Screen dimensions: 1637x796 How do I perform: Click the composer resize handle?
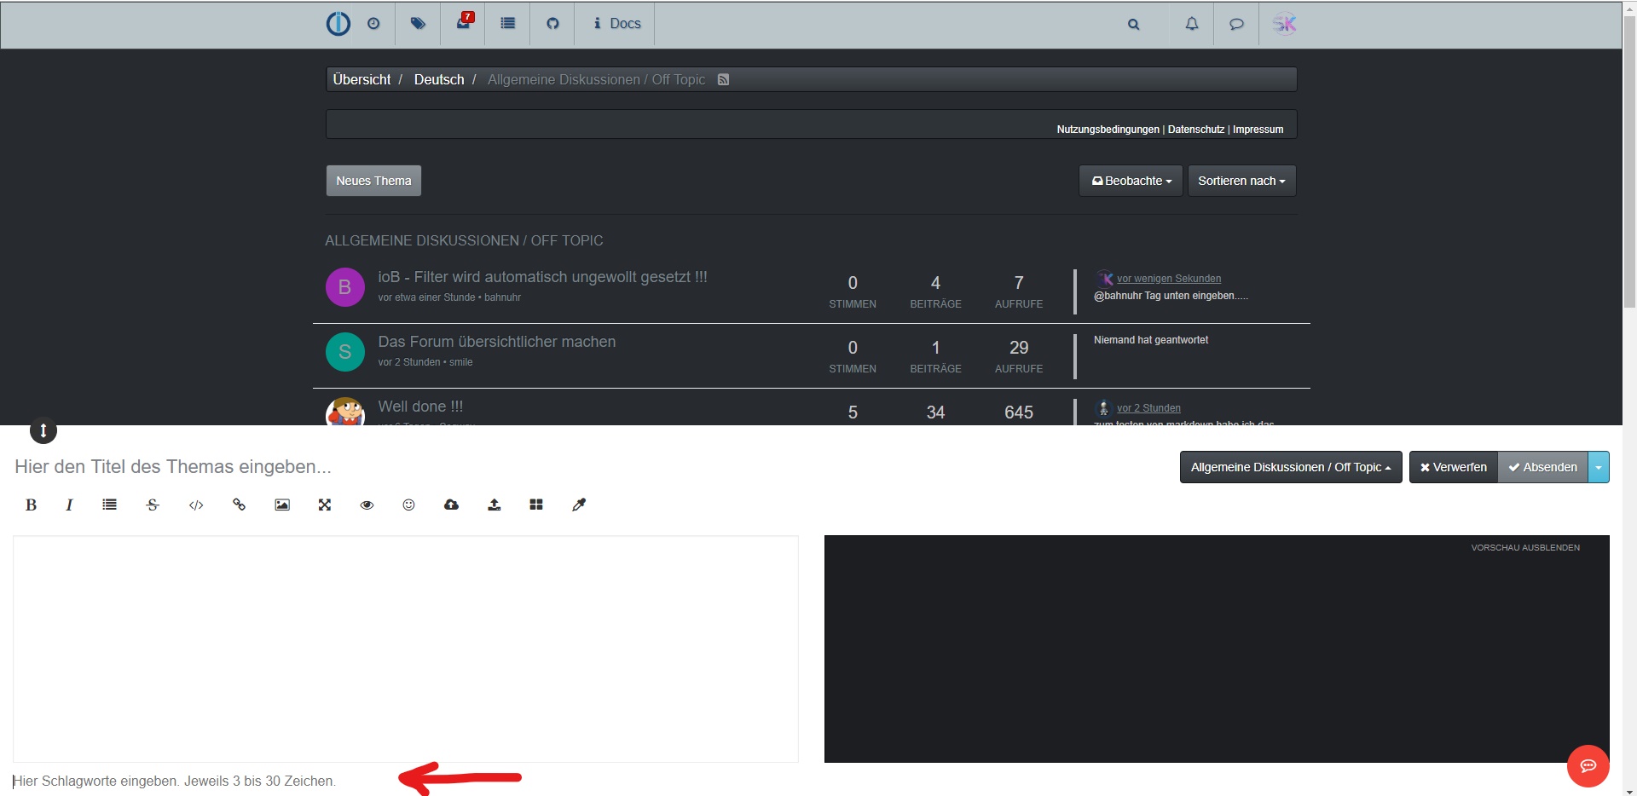pyautogui.click(x=43, y=431)
